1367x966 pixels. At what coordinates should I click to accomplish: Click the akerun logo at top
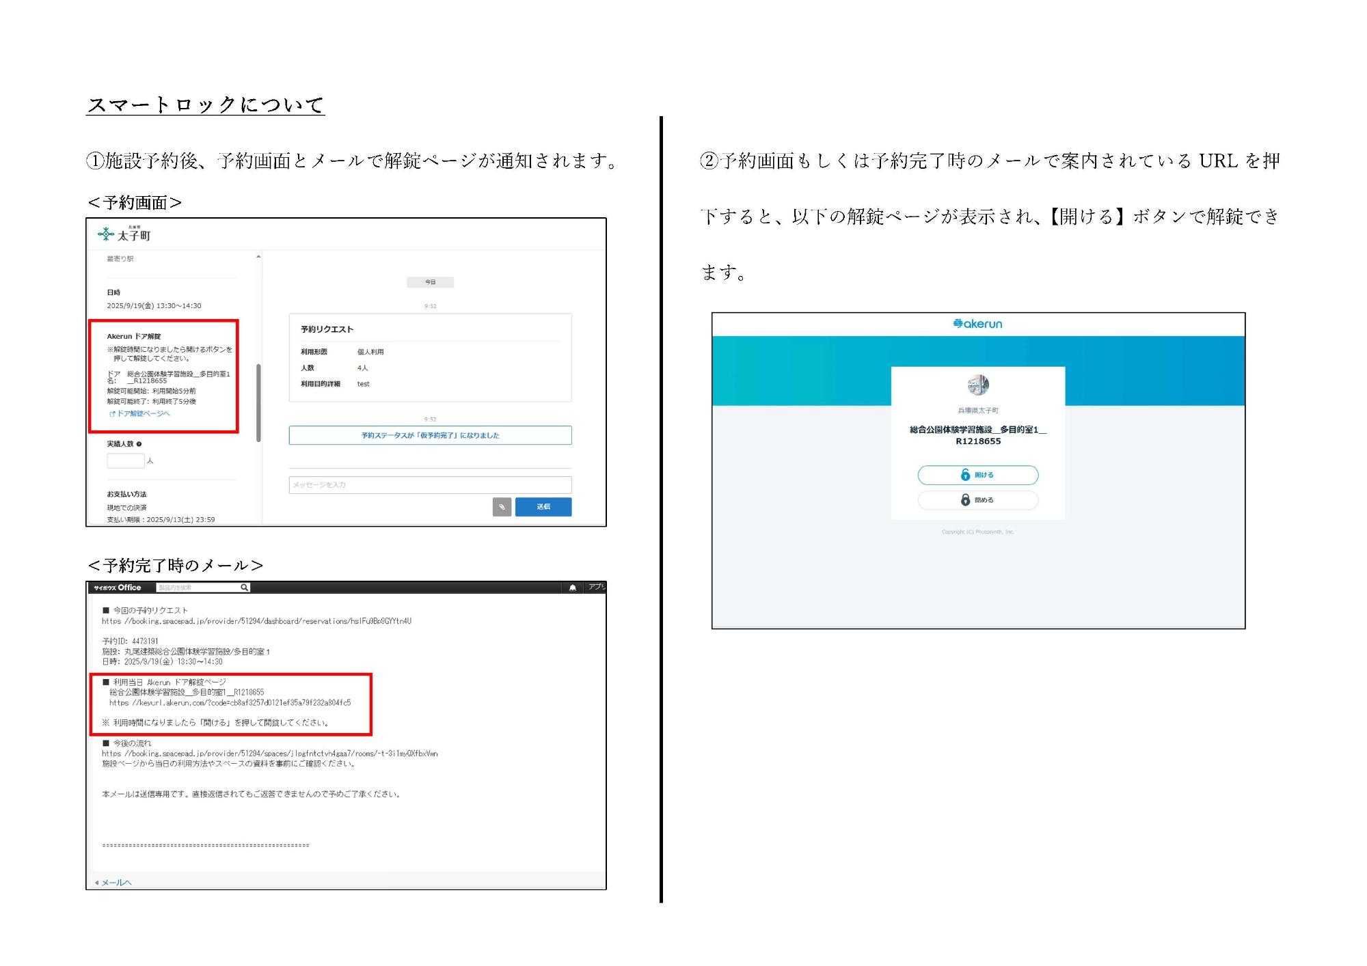(x=977, y=324)
